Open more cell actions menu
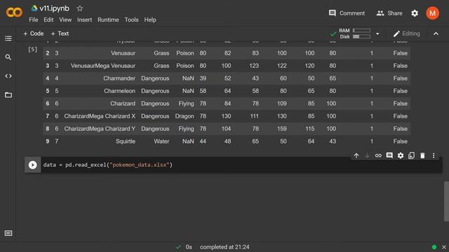The image size is (449, 252). [434, 155]
